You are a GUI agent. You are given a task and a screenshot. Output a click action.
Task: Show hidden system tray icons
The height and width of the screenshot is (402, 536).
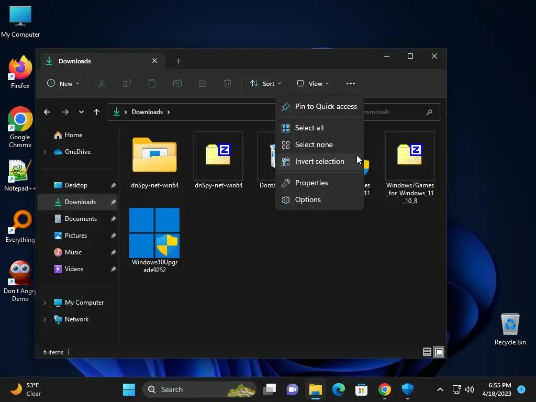(x=440, y=389)
